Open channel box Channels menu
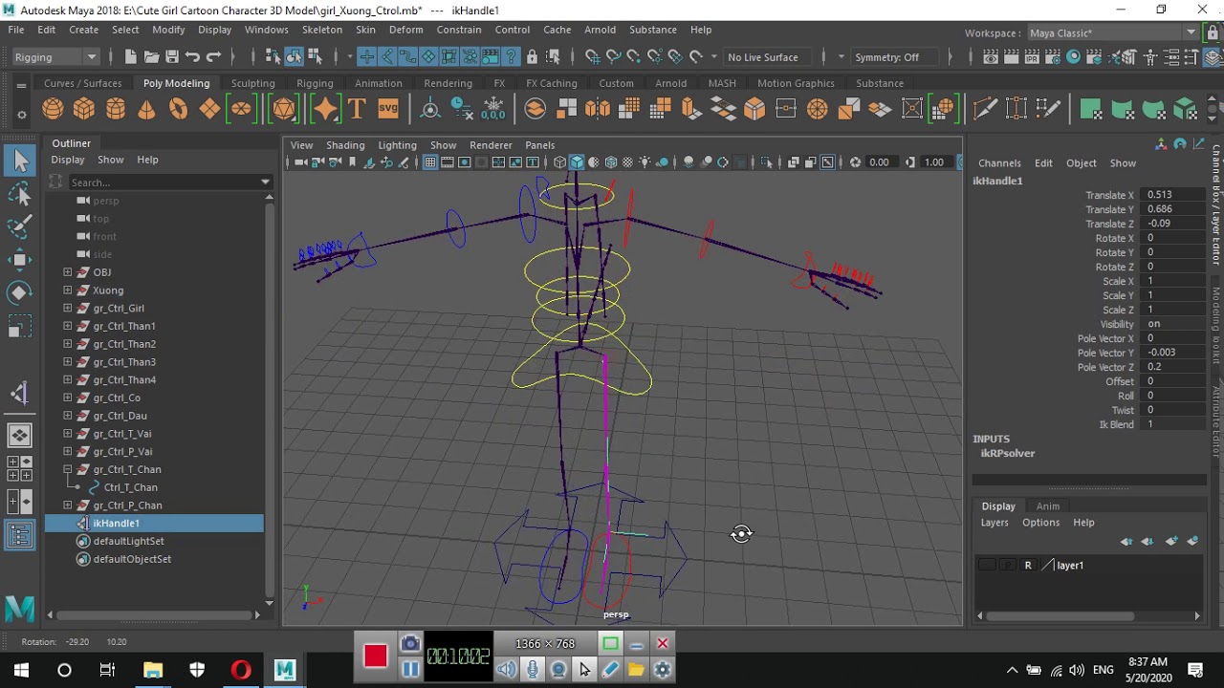Image resolution: width=1224 pixels, height=688 pixels. click(999, 163)
